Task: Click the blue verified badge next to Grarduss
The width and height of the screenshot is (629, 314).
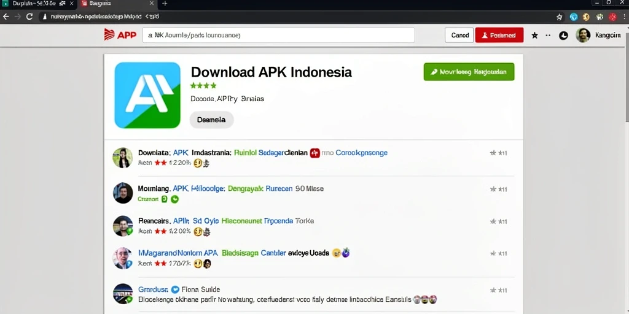Action: [175, 289]
